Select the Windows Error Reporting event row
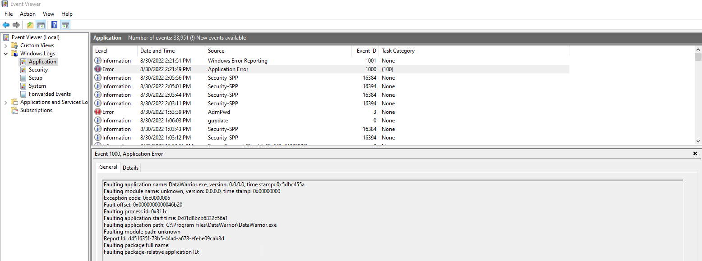Viewport: 702px width, 261px height. (x=237, y=61)
